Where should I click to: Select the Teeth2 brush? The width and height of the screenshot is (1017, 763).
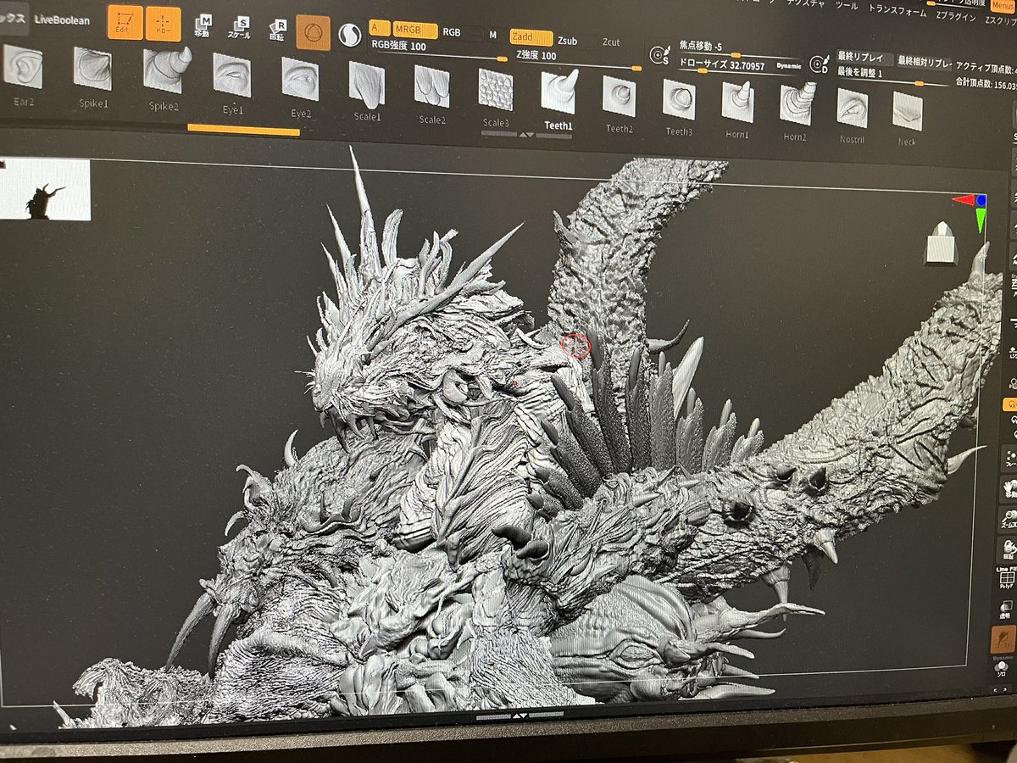click(x=620, y=96)
